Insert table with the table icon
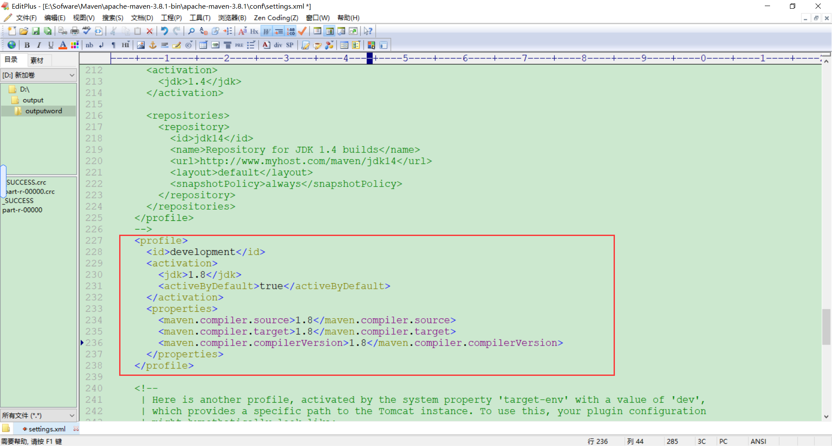The width and height of the screenshot is (832, 446). click(x=203, y=45)
